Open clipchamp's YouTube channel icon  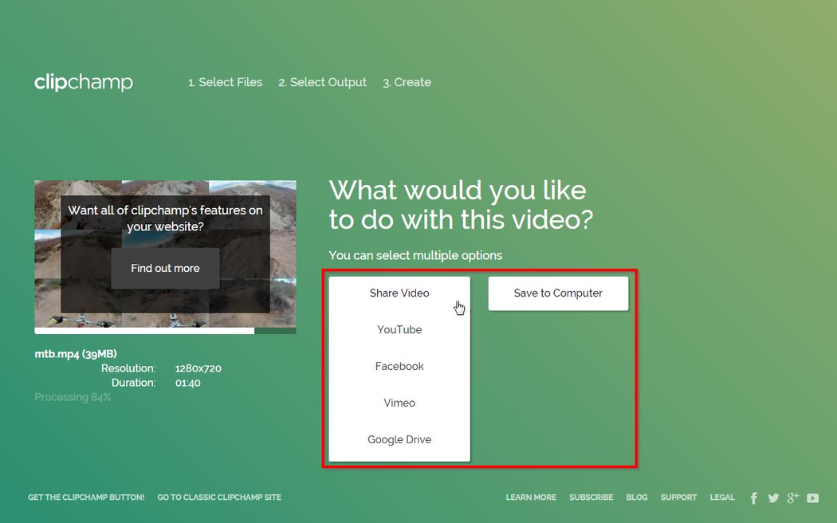click(812, 498)
